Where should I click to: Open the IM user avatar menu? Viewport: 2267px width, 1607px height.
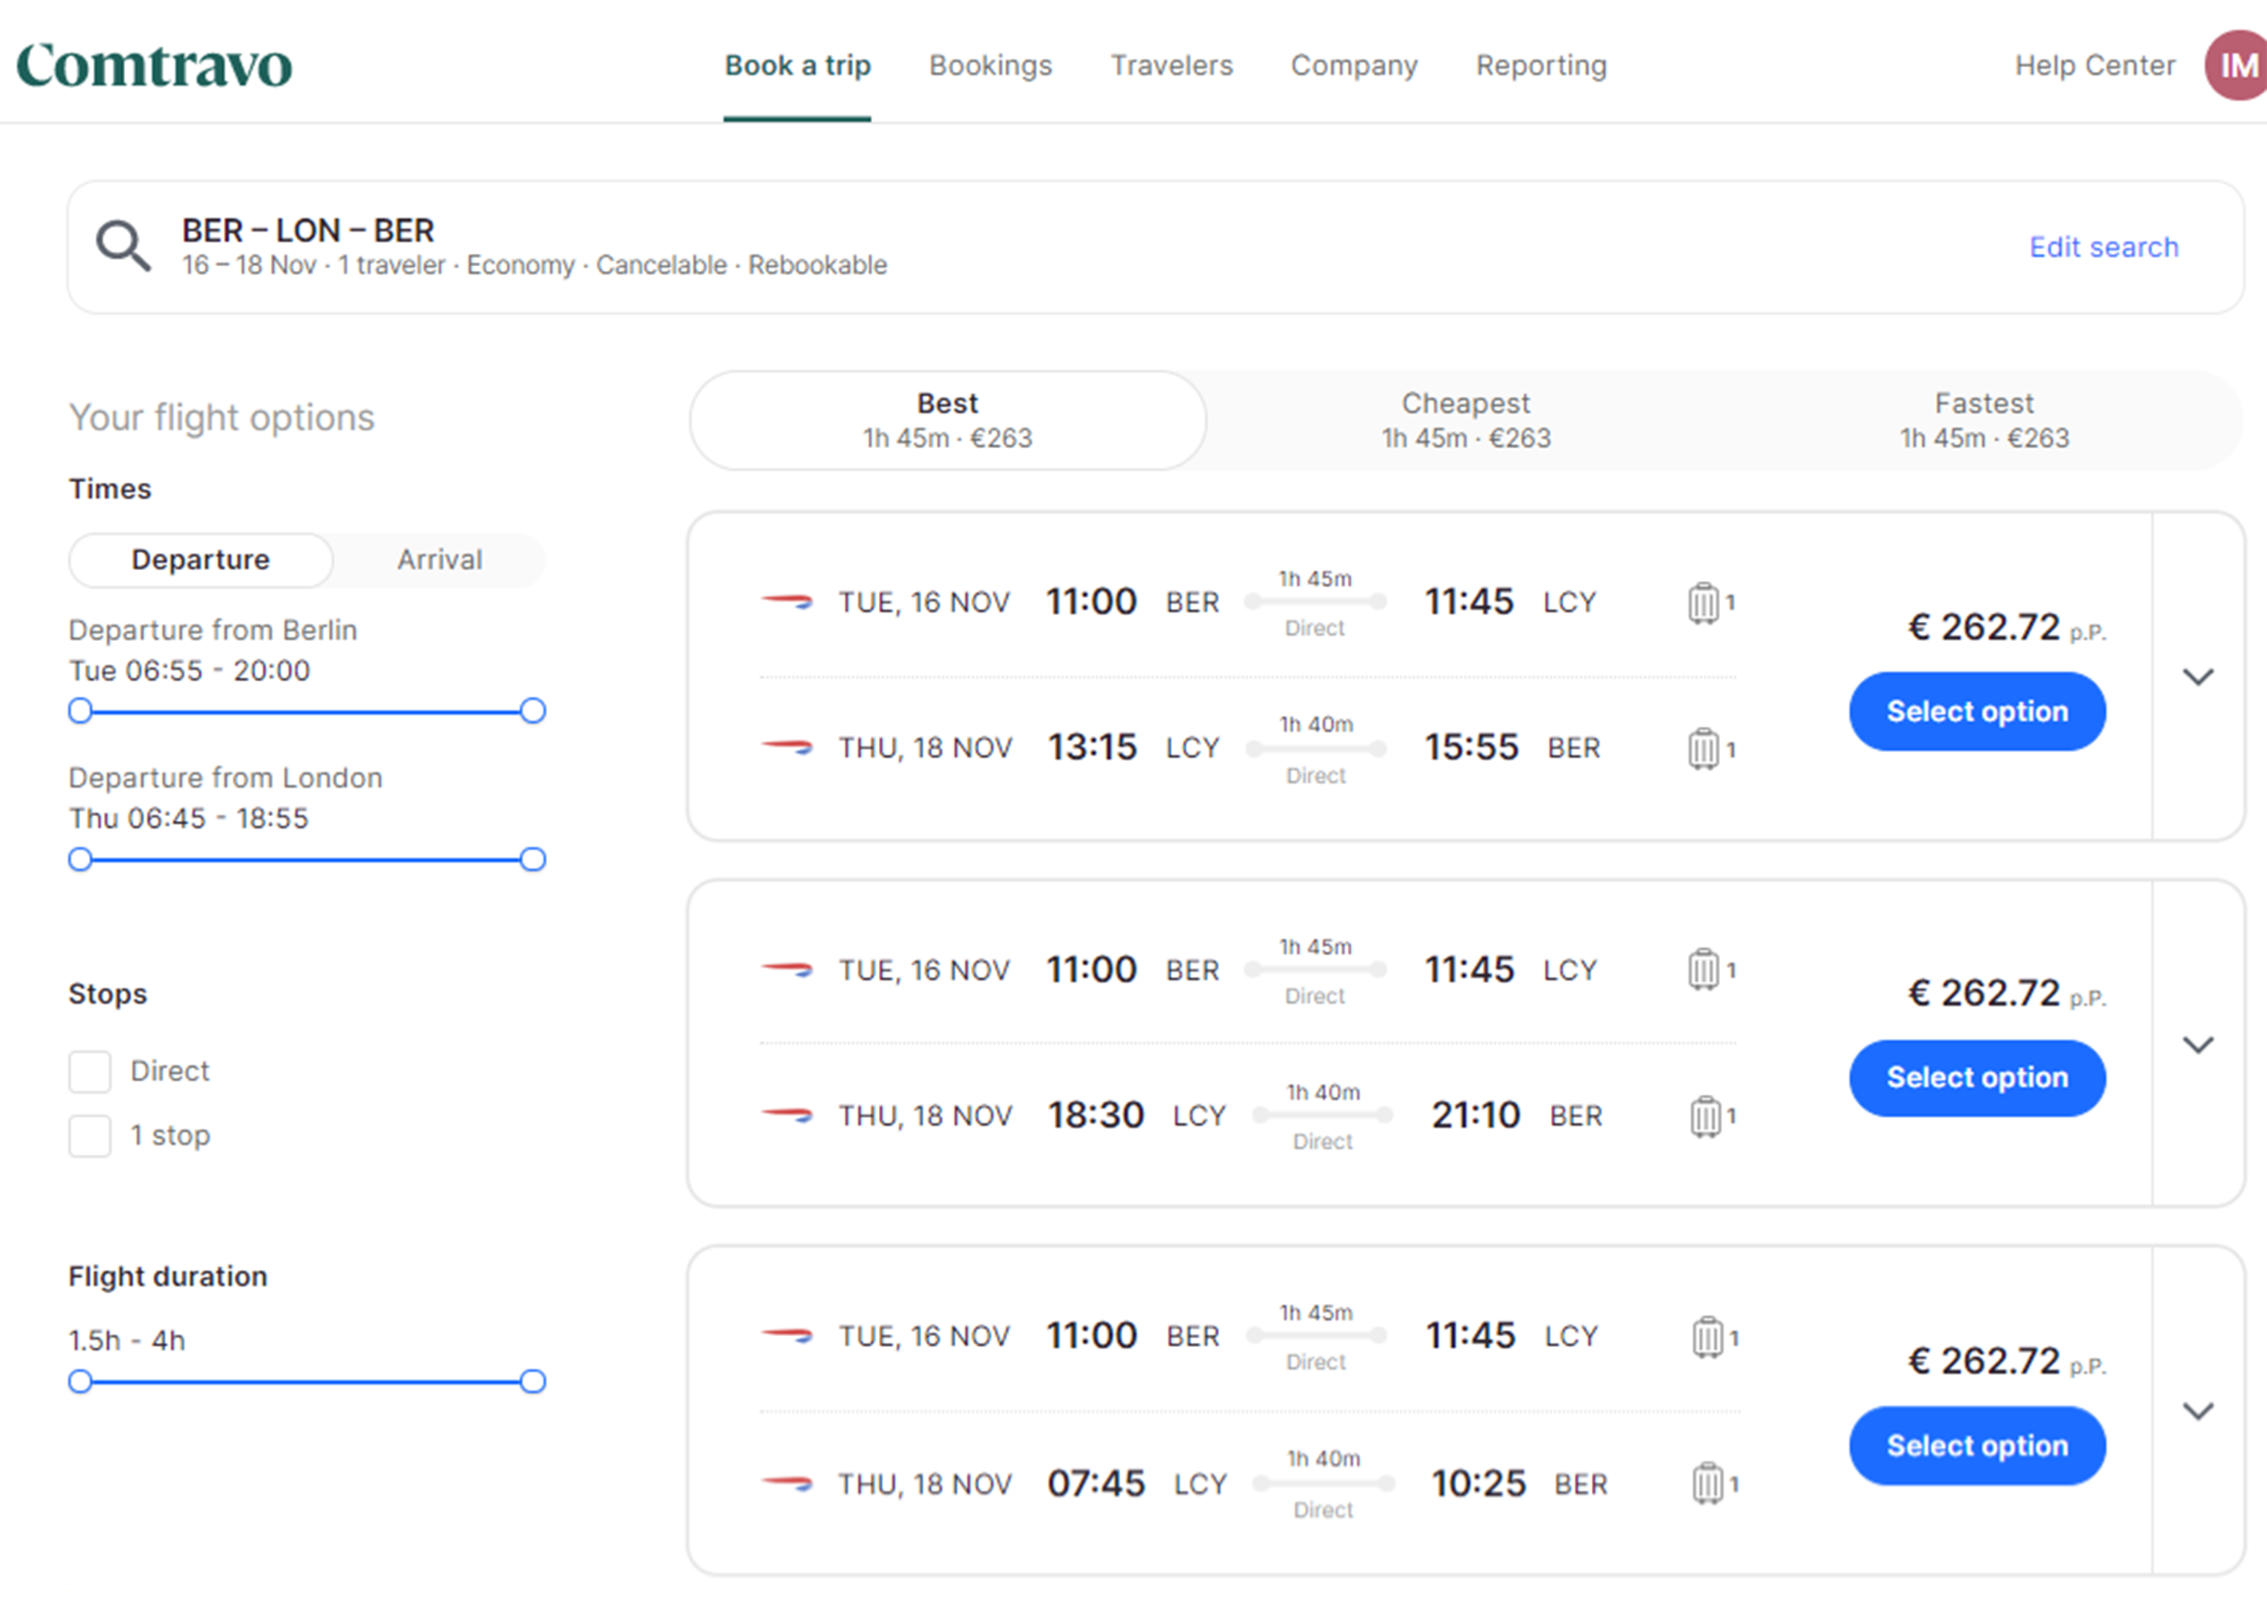pyautogui.click(x=2236, y=66)
